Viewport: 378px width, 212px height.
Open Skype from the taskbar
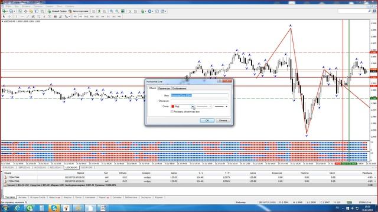[54, 208]
